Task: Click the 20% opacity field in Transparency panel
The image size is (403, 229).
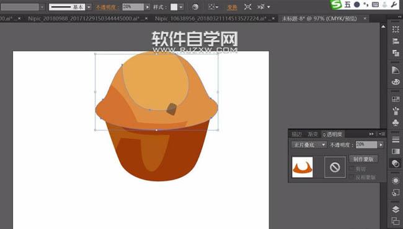Action: tap(366, 145)
